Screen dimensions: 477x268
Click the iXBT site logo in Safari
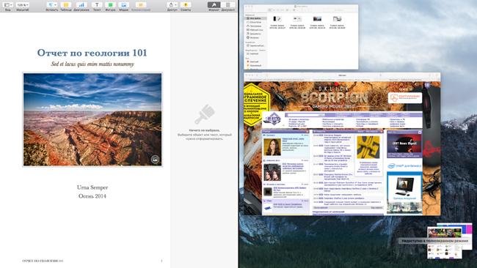(x=274, y=119)
